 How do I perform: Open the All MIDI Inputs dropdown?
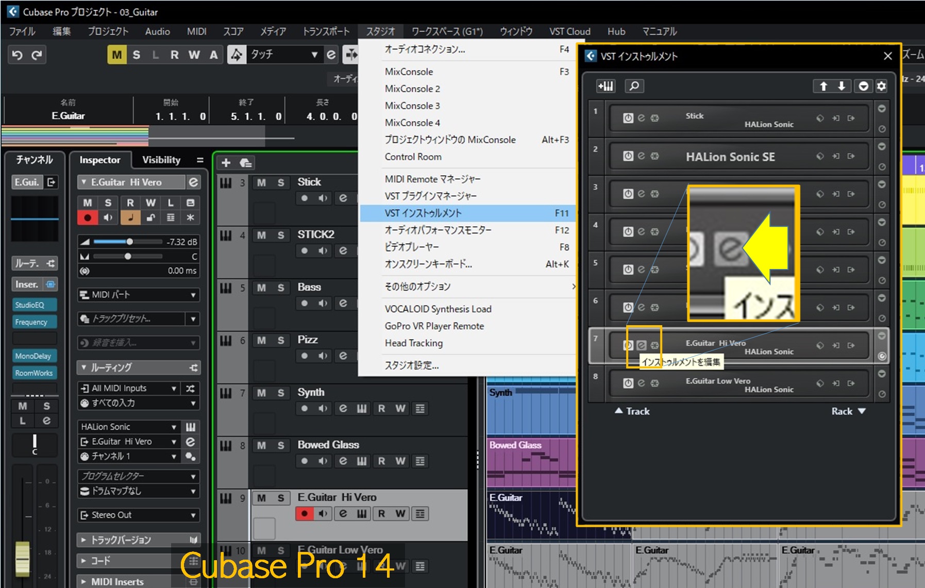[x=128, y=389]
